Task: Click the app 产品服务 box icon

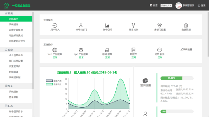Action: pos(81,50)
